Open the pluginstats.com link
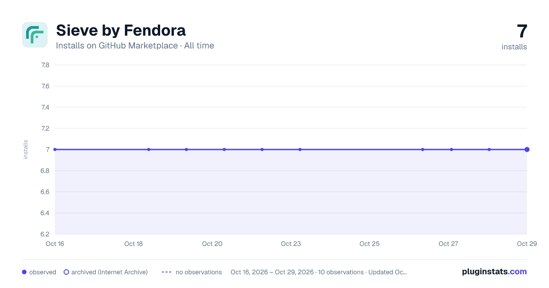This screenshot has height=288, width=549. pyautogui.click(x=495, y=272)
